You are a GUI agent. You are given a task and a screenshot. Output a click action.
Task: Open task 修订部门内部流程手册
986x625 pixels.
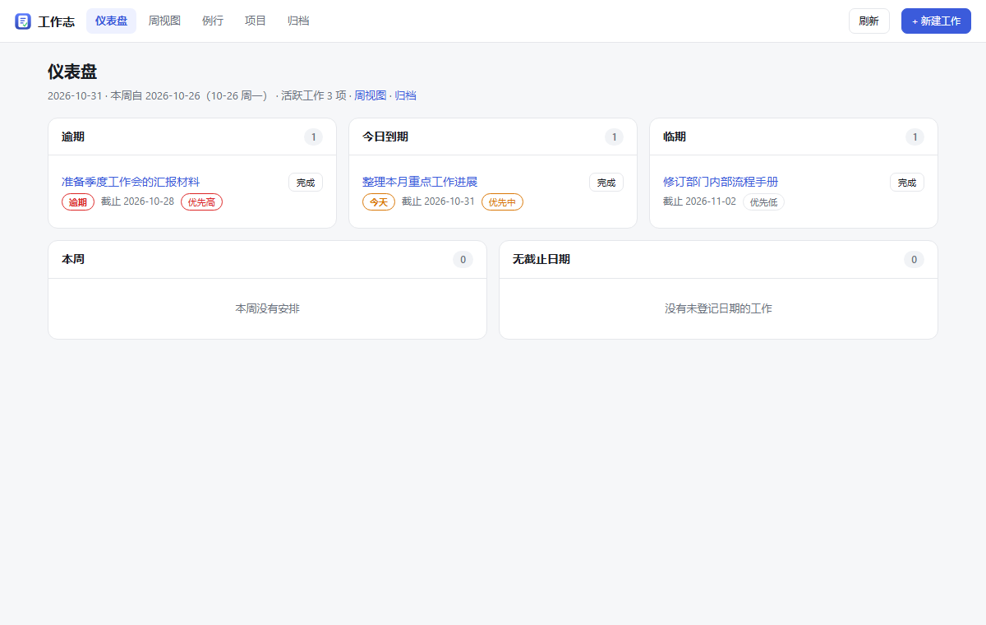[721, 182]
